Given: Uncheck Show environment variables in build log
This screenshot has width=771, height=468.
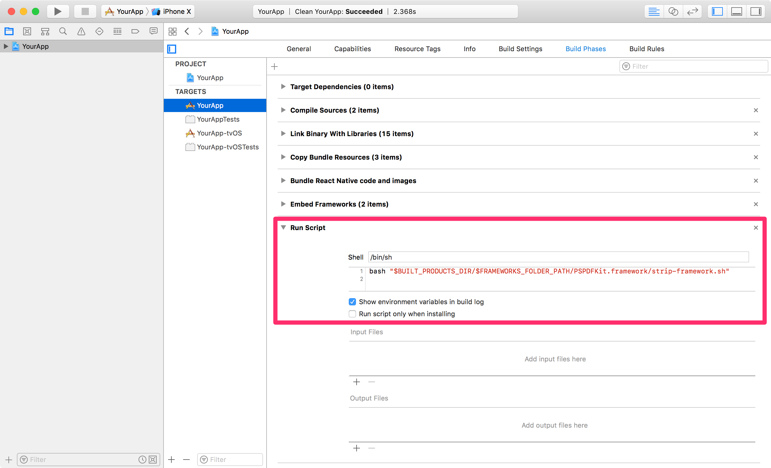Looking at the screenshot, I should point(352,301).
